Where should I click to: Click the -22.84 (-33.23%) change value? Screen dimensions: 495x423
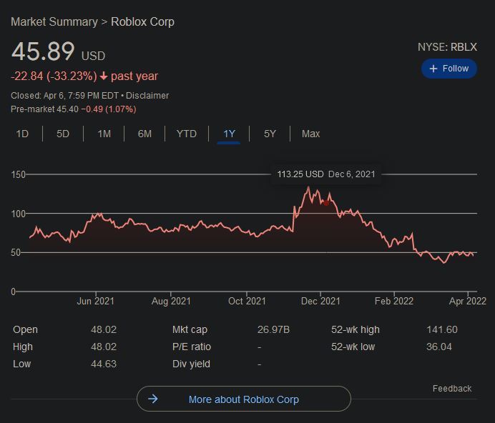(x=54, y=76)
